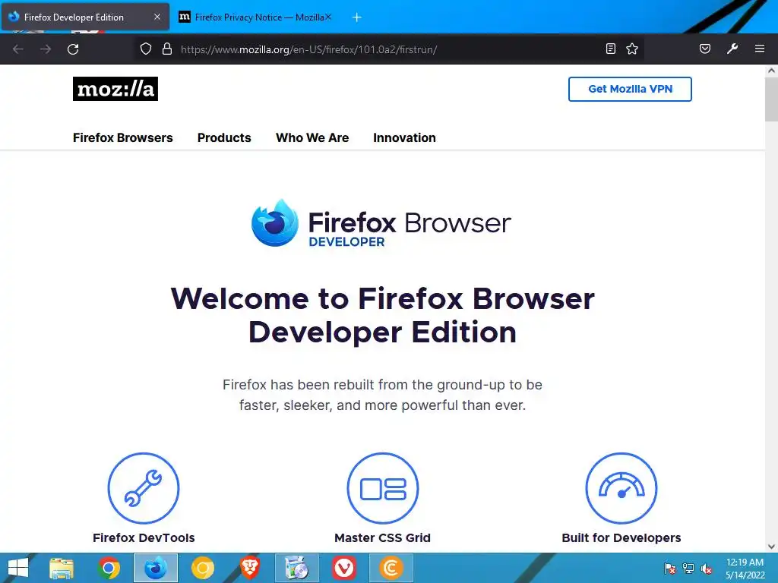
Task: Open installer disc taskbar icon
Action: 297,568
